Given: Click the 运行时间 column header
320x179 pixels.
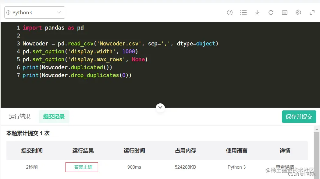Looking at the screenshot, I should tap(134, 151).
